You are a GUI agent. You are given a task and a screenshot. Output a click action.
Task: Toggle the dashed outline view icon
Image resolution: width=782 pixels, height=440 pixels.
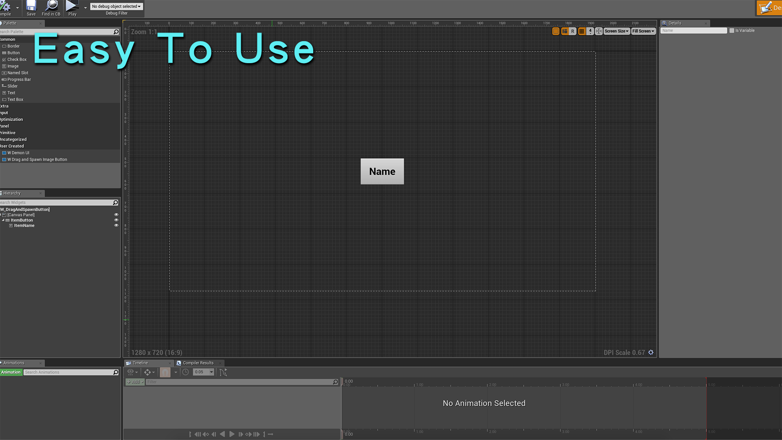coord(556,31)
